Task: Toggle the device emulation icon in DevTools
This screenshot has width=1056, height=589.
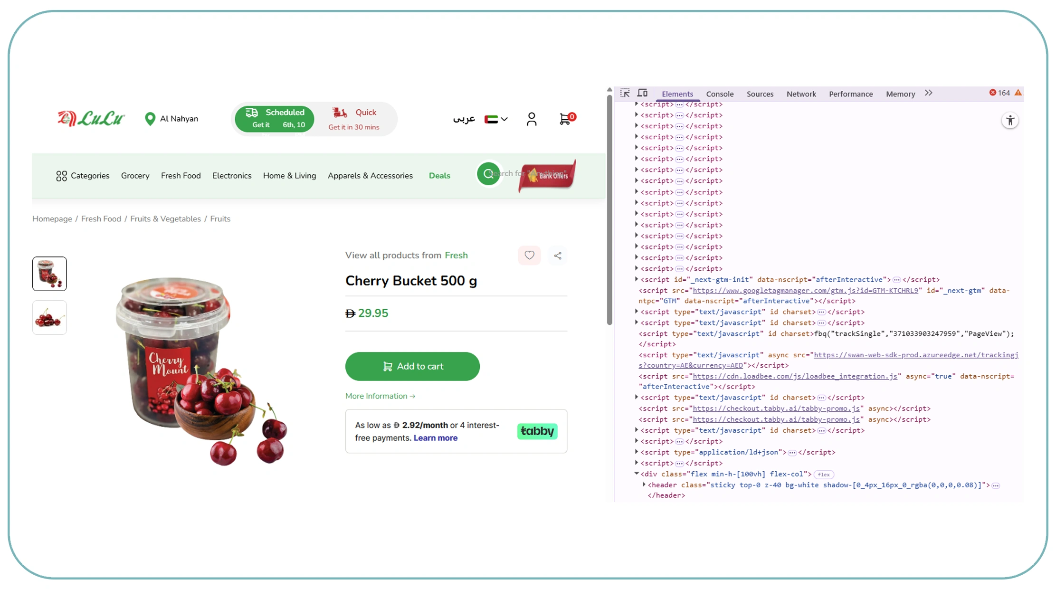Action: click(x=642, y=93)
